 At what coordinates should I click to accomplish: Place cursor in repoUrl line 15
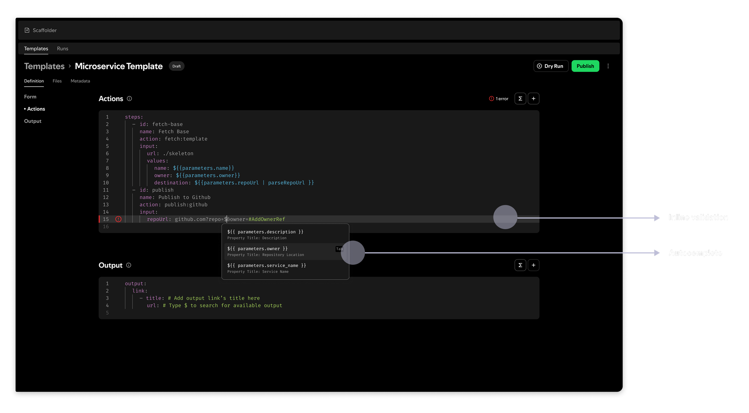pos(319,219)
